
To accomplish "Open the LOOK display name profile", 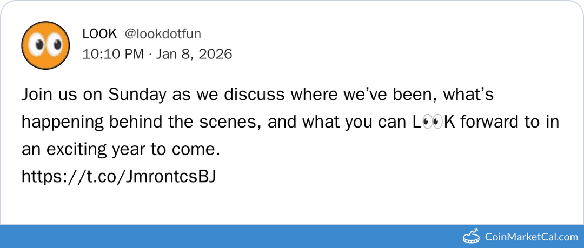I will coord(99,33).
